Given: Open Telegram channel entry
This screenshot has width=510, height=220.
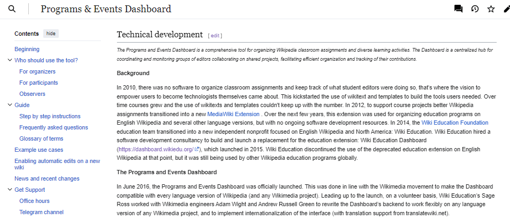Looking at the screenshot, I should click(41, 212).
